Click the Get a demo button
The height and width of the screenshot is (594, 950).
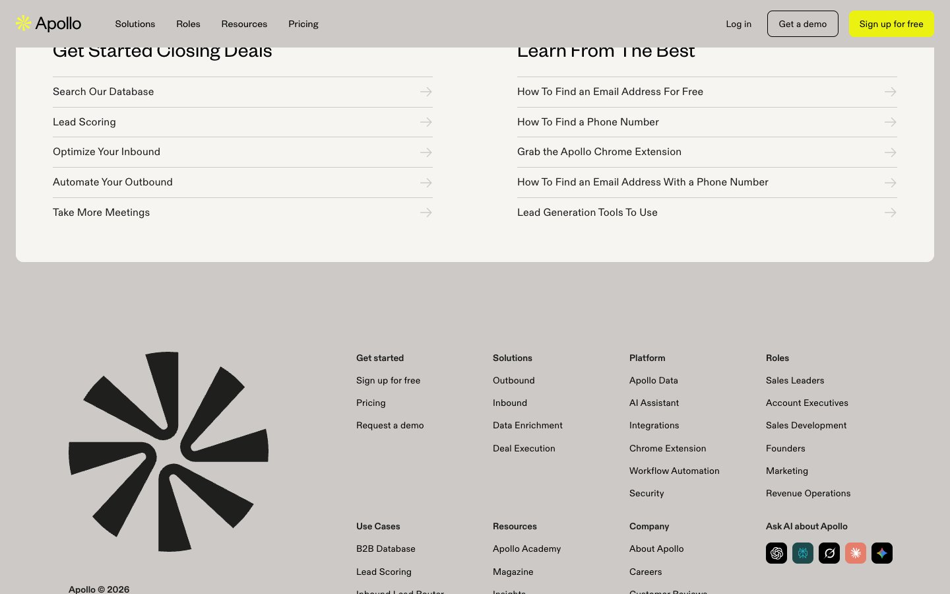pos(802,24)
